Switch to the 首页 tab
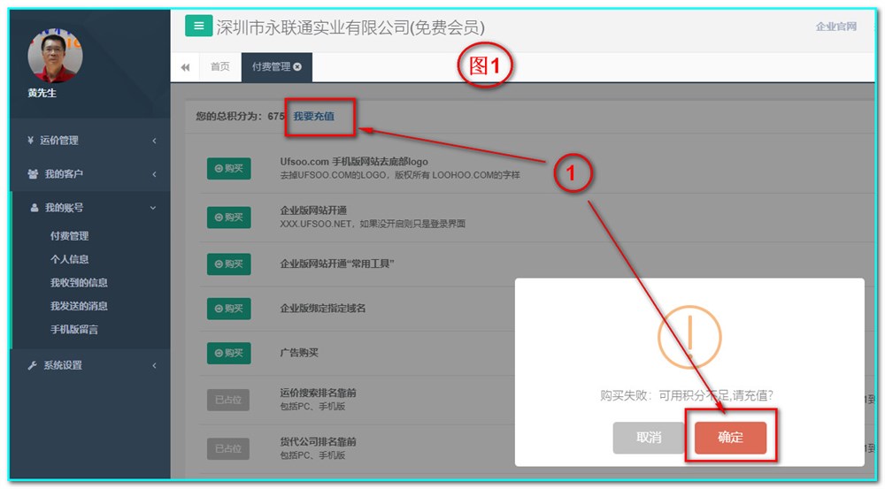The width and height of the screenshot is (885, 489). click(219, 67)
